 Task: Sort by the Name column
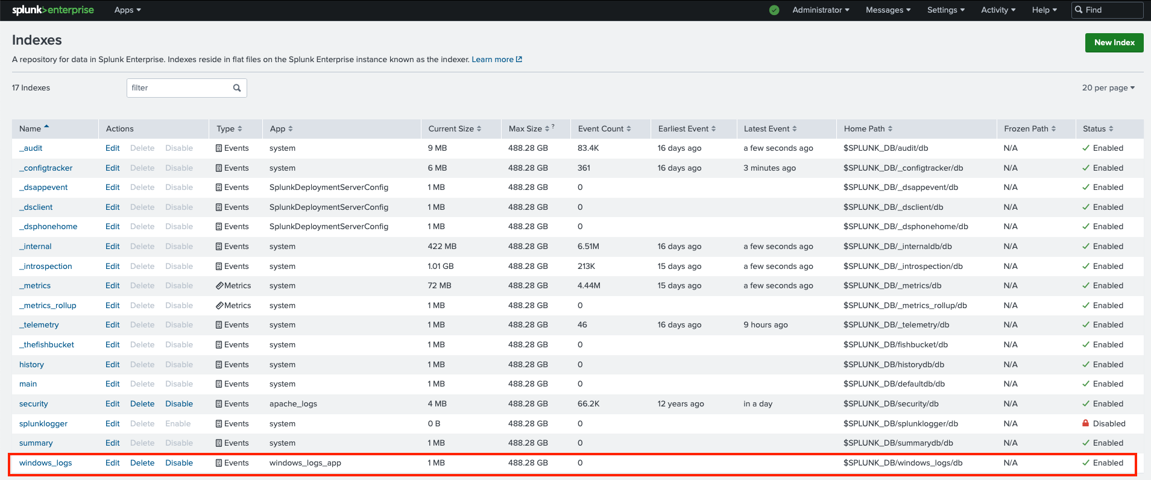coord(34,129)
